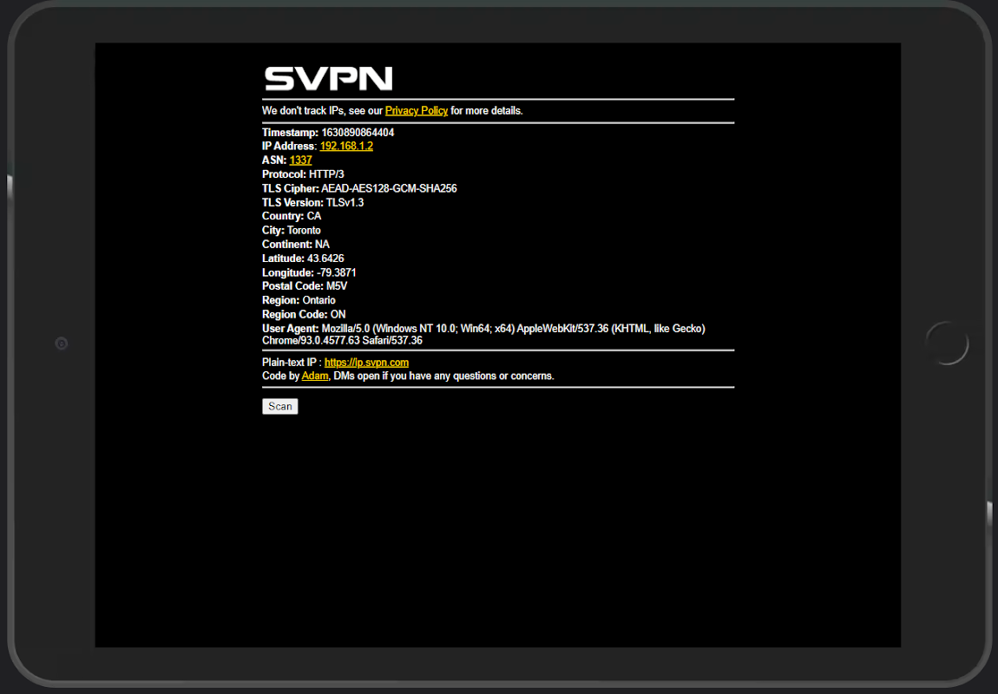Open the Privacy Policy link
998x694 pixels.
pos(417,111)
